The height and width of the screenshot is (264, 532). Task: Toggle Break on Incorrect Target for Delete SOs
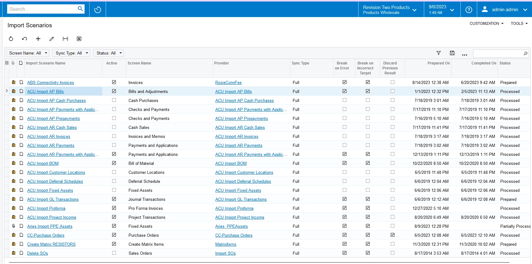pos(368,253)
